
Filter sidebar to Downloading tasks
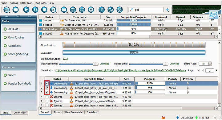coord(16,37)
